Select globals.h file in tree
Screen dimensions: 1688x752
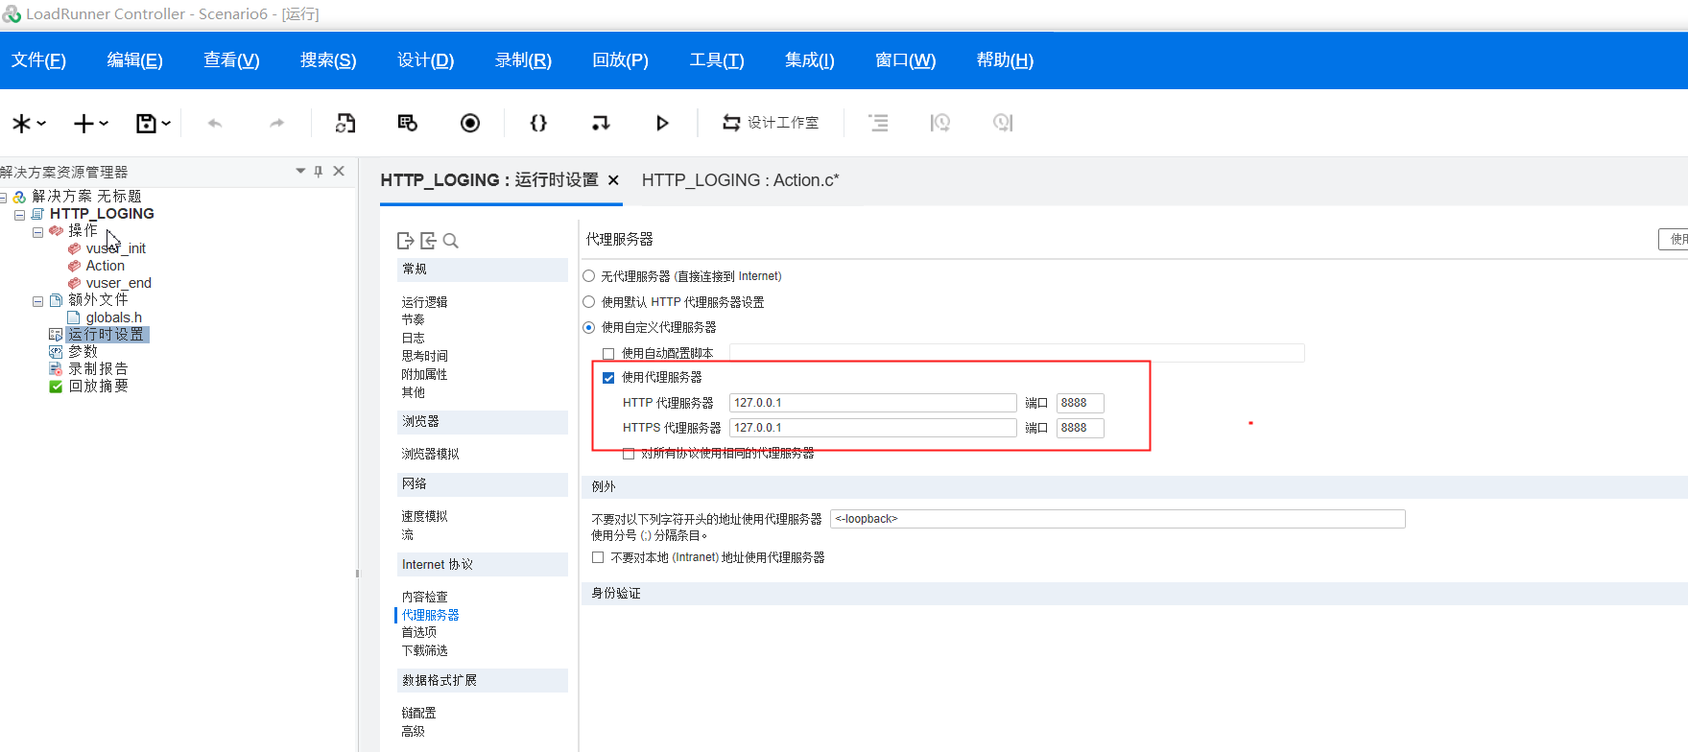tap(113, 317)
